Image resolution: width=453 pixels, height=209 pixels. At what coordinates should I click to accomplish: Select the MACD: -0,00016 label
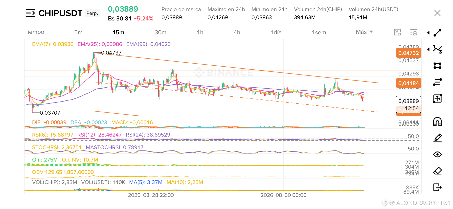point(132,122)
